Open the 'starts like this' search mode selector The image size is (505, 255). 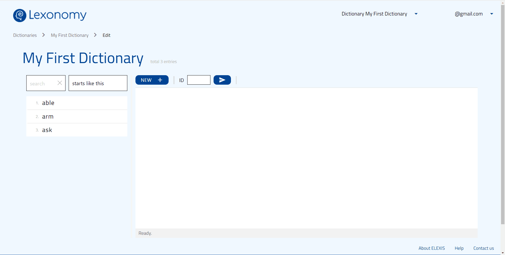pyautogui.click(x=98, y=83)
